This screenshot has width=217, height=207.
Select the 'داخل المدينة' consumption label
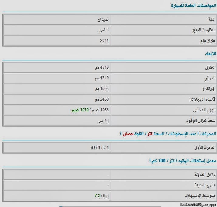pyautogui.click(x=205, y=175)
